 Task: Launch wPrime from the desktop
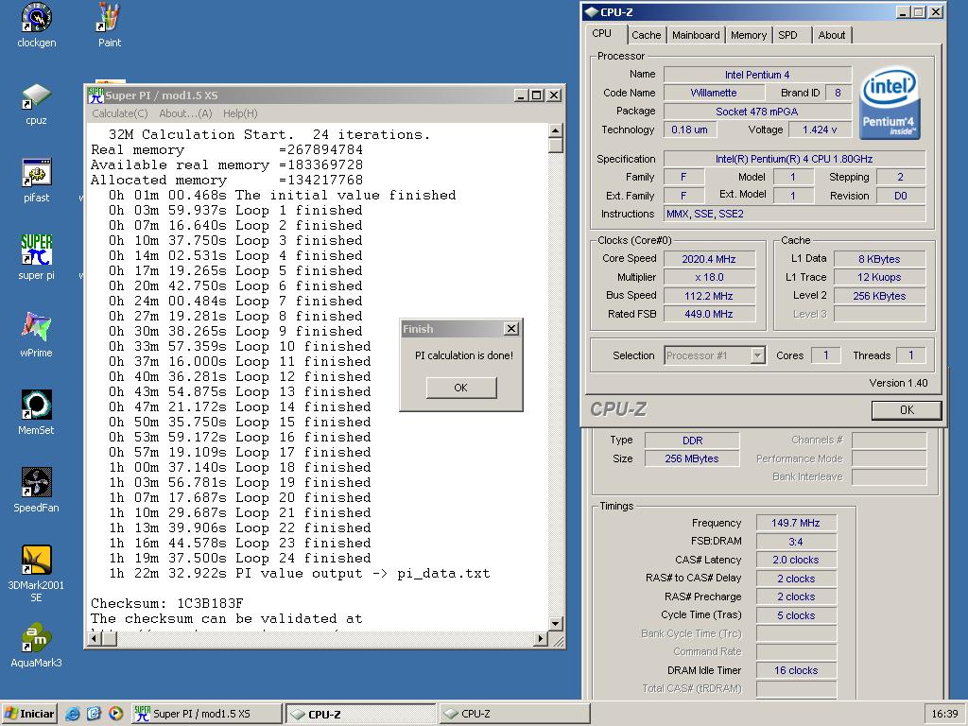point(37,335)
